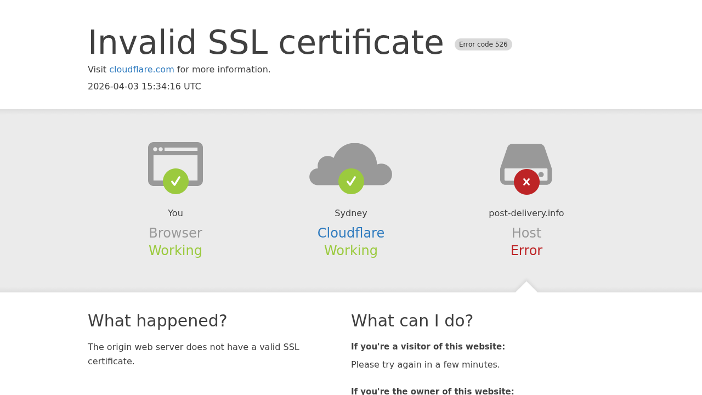
Task: Click the Invalid SSL certificate title
Action: (x=265, y=43)
